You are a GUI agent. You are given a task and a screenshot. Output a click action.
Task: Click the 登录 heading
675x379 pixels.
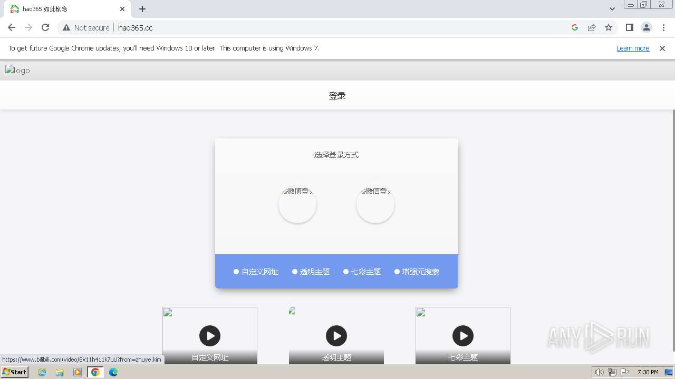pos(337,95)
